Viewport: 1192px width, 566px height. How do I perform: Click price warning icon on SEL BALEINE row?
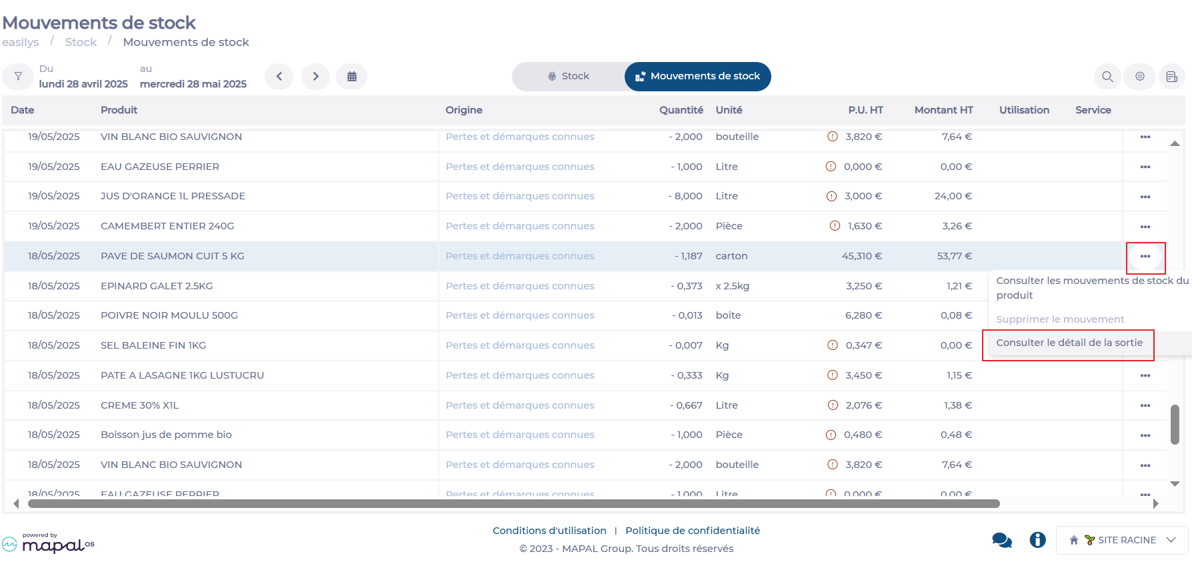click(x=833, y=345)
